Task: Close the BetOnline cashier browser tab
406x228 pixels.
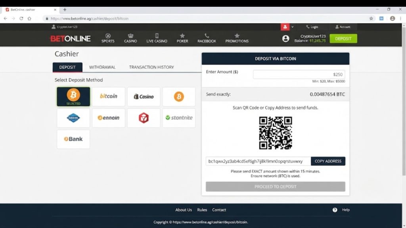Action: tap(55, 9)
